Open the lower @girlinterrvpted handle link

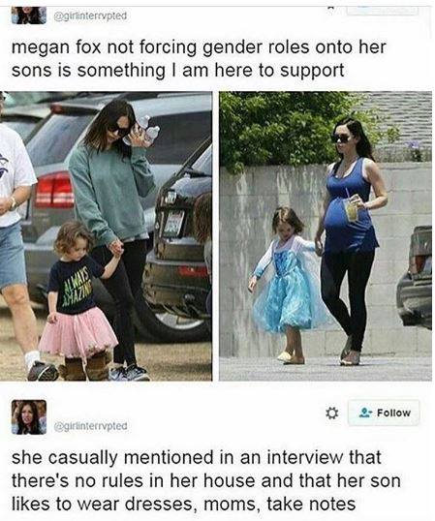click(90, 426)
